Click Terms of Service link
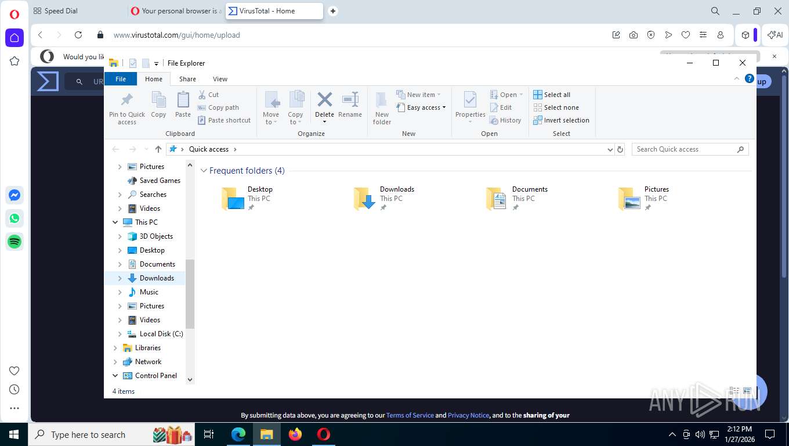The image size is (789, 446). tap(410, 415)
